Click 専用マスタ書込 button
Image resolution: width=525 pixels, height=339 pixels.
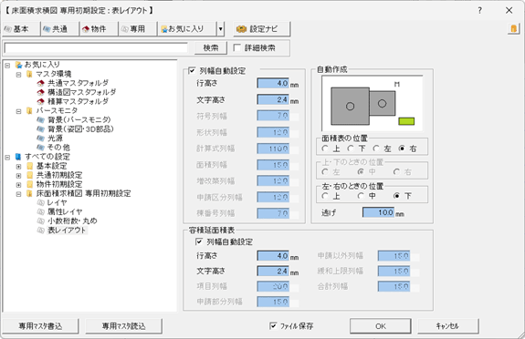coord(40,326)
